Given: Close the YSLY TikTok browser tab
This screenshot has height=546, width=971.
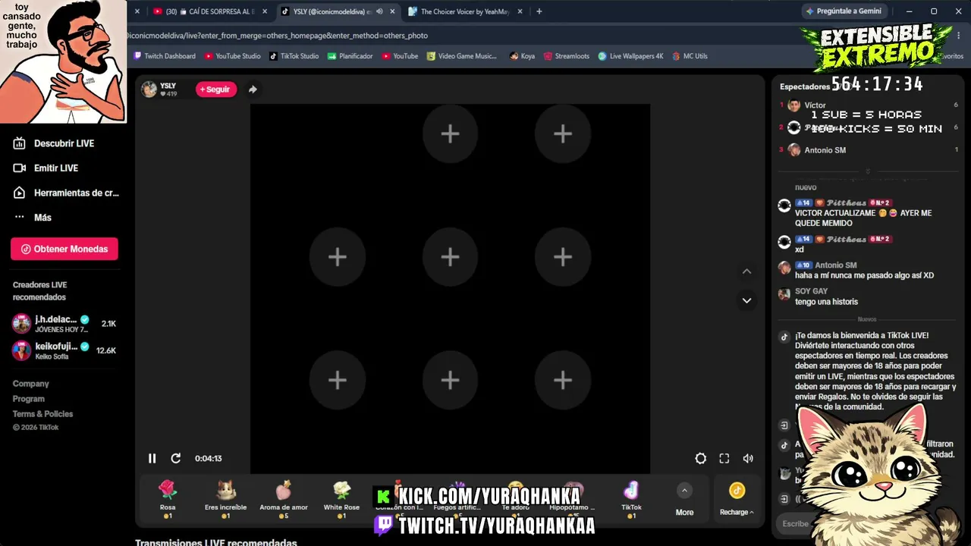Looking at the screenshot, I should 392,11.
